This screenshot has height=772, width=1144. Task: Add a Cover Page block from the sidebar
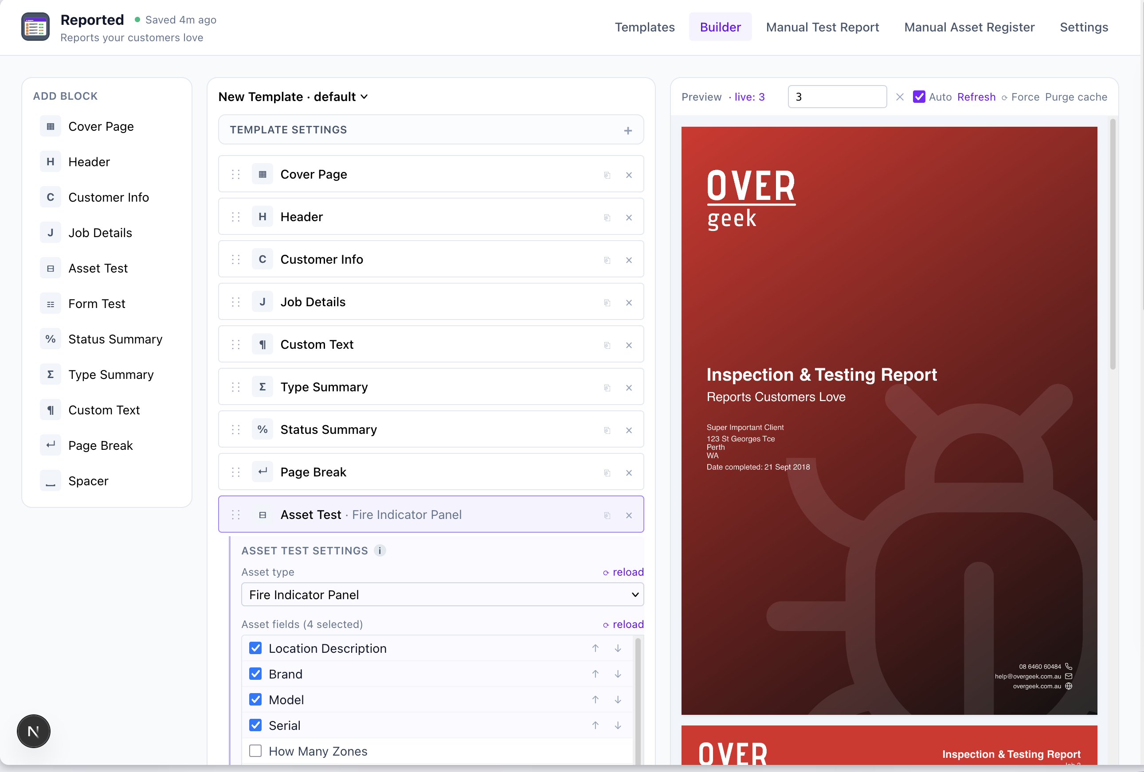(107, 126)
